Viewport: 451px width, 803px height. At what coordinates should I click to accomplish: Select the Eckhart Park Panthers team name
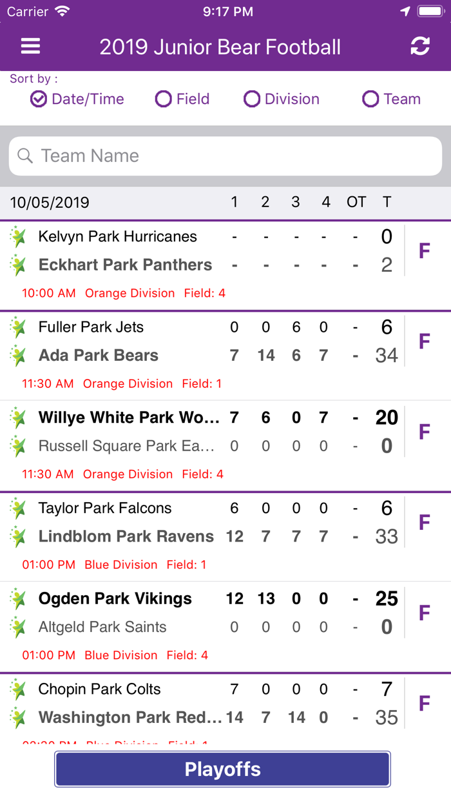126,265
